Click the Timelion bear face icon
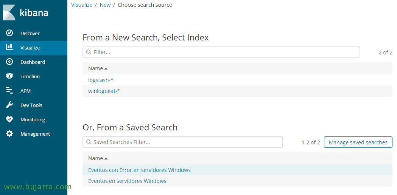Image resolution: width=397 pixels, height=195 pixels. pyautogui.click(x=9, y=76)
